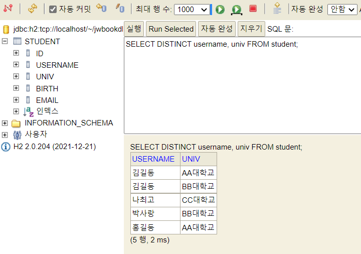
Task: Click the ID column icon
Action: (x=28, y=53)
